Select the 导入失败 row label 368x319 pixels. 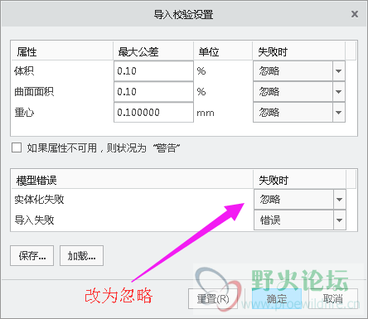[34, 220]
